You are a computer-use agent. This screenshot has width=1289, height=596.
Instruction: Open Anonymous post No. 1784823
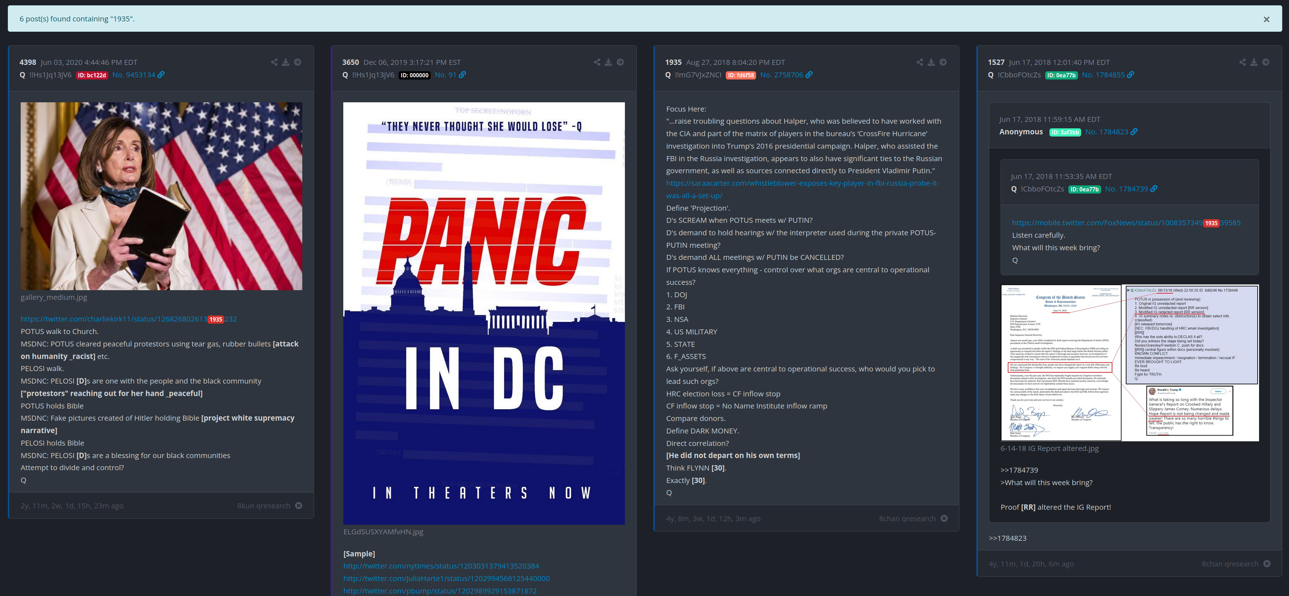point(1107,132)
